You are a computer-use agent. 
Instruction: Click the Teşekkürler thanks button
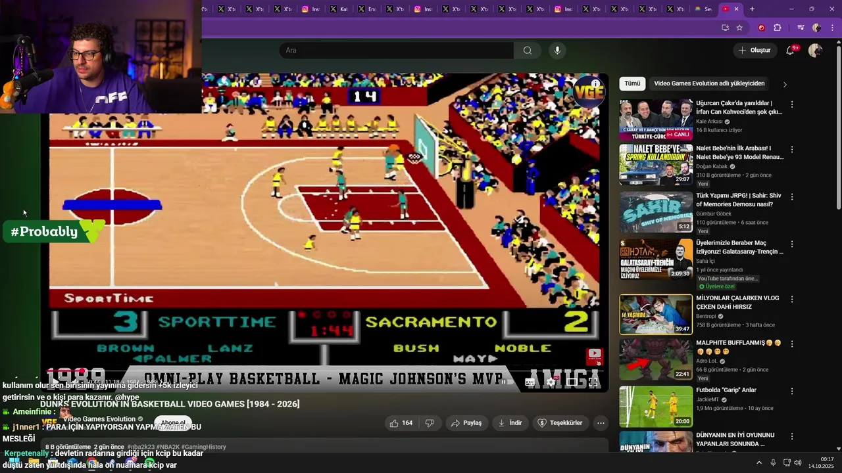click(560, 423)
